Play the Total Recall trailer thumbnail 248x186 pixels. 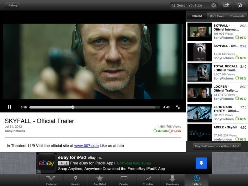[x=199, y=72]
